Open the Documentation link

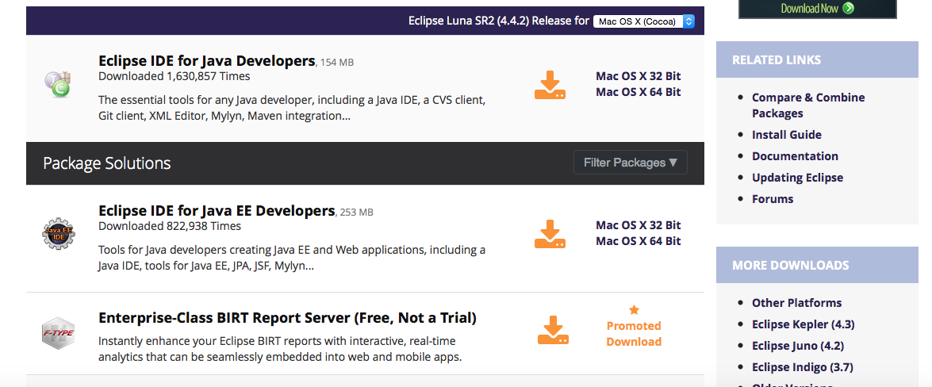pyautogui.click(x=795, y=156)
